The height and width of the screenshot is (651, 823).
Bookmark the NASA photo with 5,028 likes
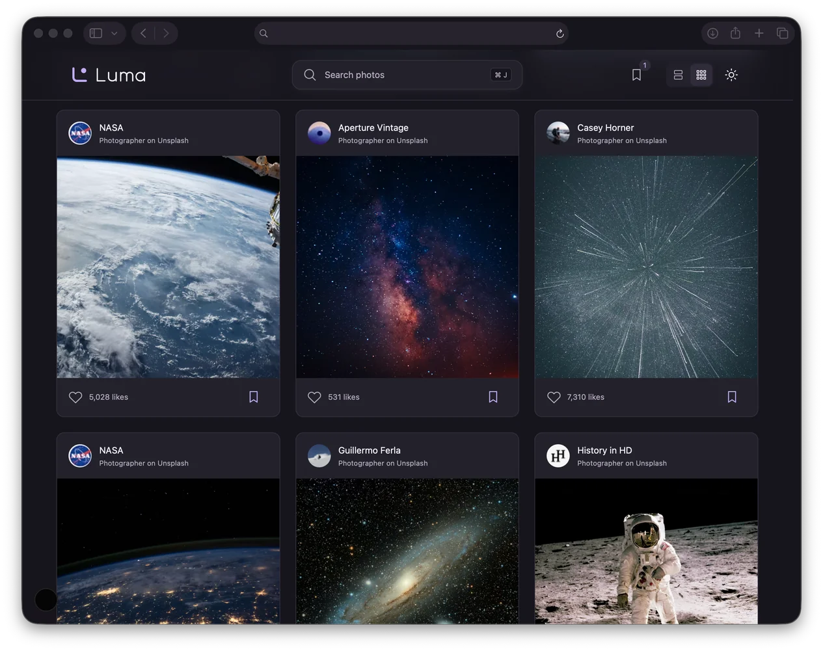tap(254, 397)
